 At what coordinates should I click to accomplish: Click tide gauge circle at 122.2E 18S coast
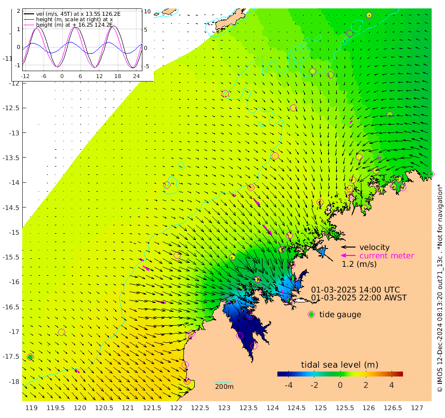coord(187,381)
